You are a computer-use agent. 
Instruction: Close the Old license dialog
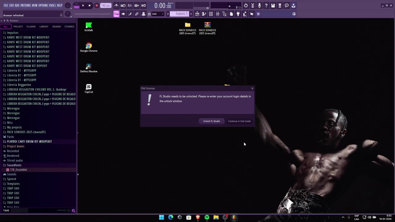tap(252, 88)
